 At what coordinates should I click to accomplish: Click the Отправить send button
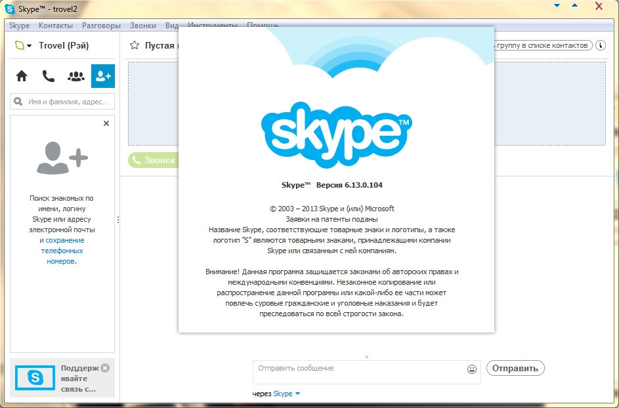(x=515, y=368)
